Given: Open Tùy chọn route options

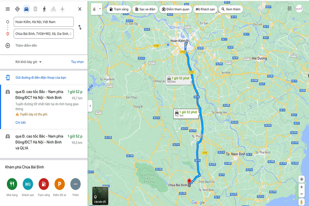Looking at the screenshot, I should point(77,62).
